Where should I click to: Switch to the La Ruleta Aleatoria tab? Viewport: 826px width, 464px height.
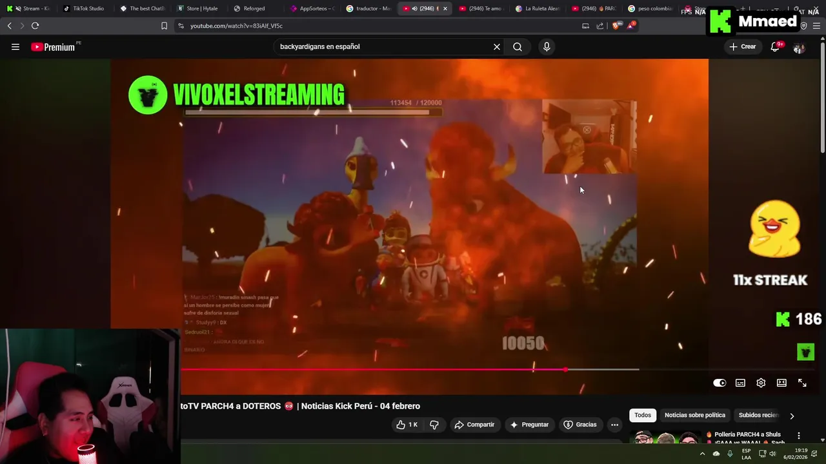pos(538,8)
